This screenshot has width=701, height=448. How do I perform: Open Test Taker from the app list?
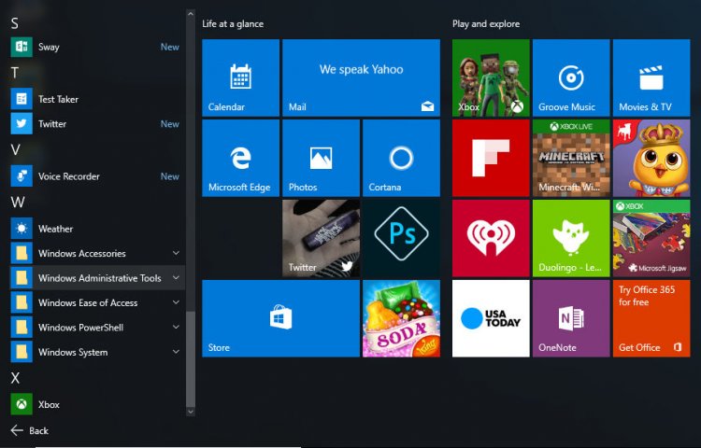click(97, 99)
